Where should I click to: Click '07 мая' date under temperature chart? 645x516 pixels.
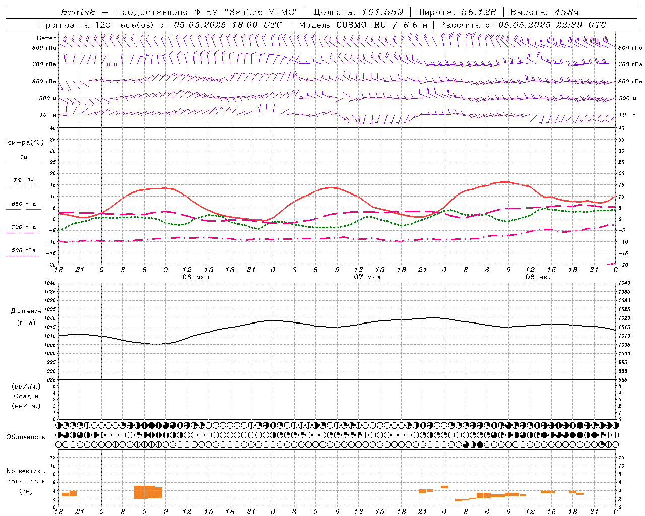tap(367, 277)
